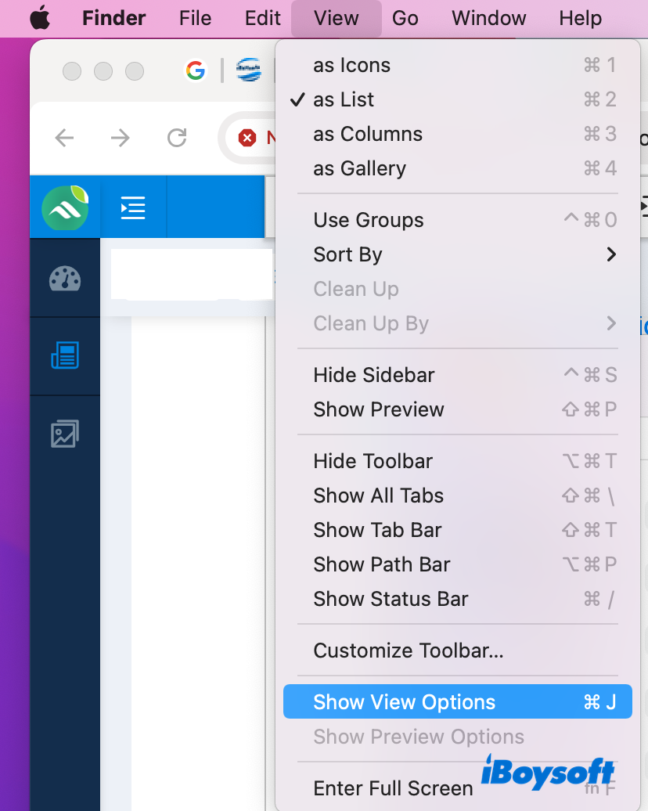The height and width of the screenshot is (811, 648).
Task: Select the Google favicon tab
Action: (x=195, y=71)
